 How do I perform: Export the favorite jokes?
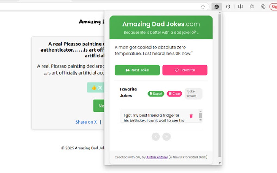point(156,94)
